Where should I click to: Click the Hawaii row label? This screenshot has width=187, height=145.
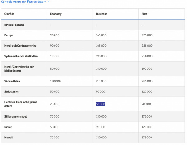9,137
